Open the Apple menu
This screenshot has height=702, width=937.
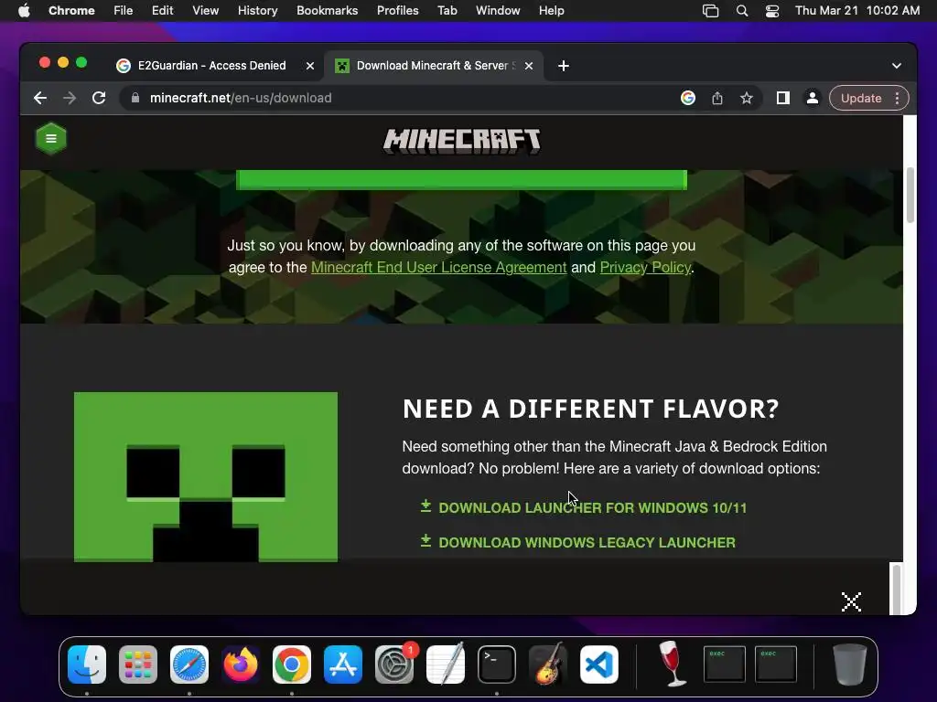point(24,11)
